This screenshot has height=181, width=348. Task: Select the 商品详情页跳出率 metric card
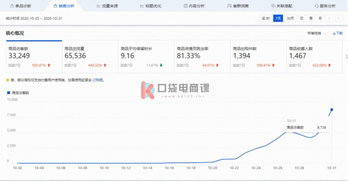pyautogui.click(x=202, y=56)
